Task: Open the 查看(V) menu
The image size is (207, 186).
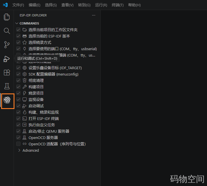Action: pos(67,5)
